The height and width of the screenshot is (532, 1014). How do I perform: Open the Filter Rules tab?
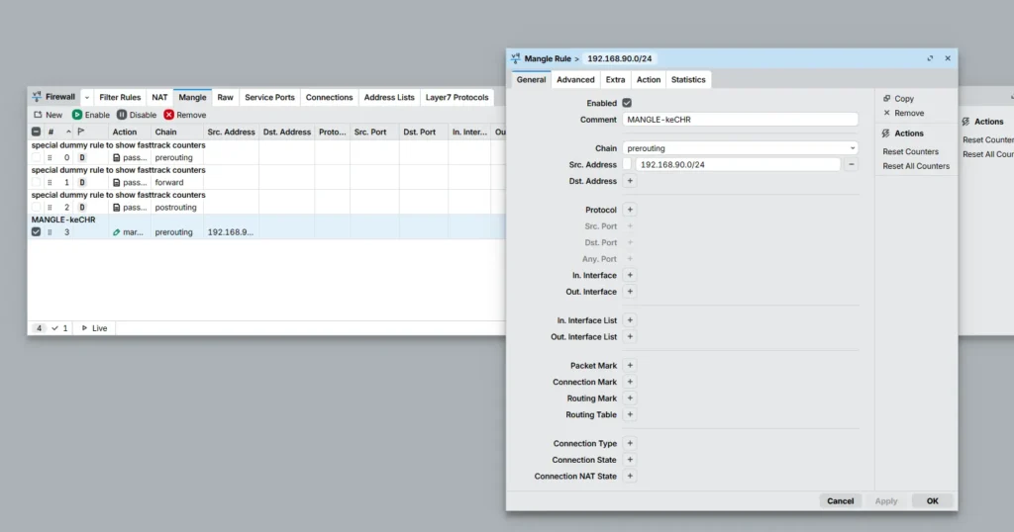120,98
